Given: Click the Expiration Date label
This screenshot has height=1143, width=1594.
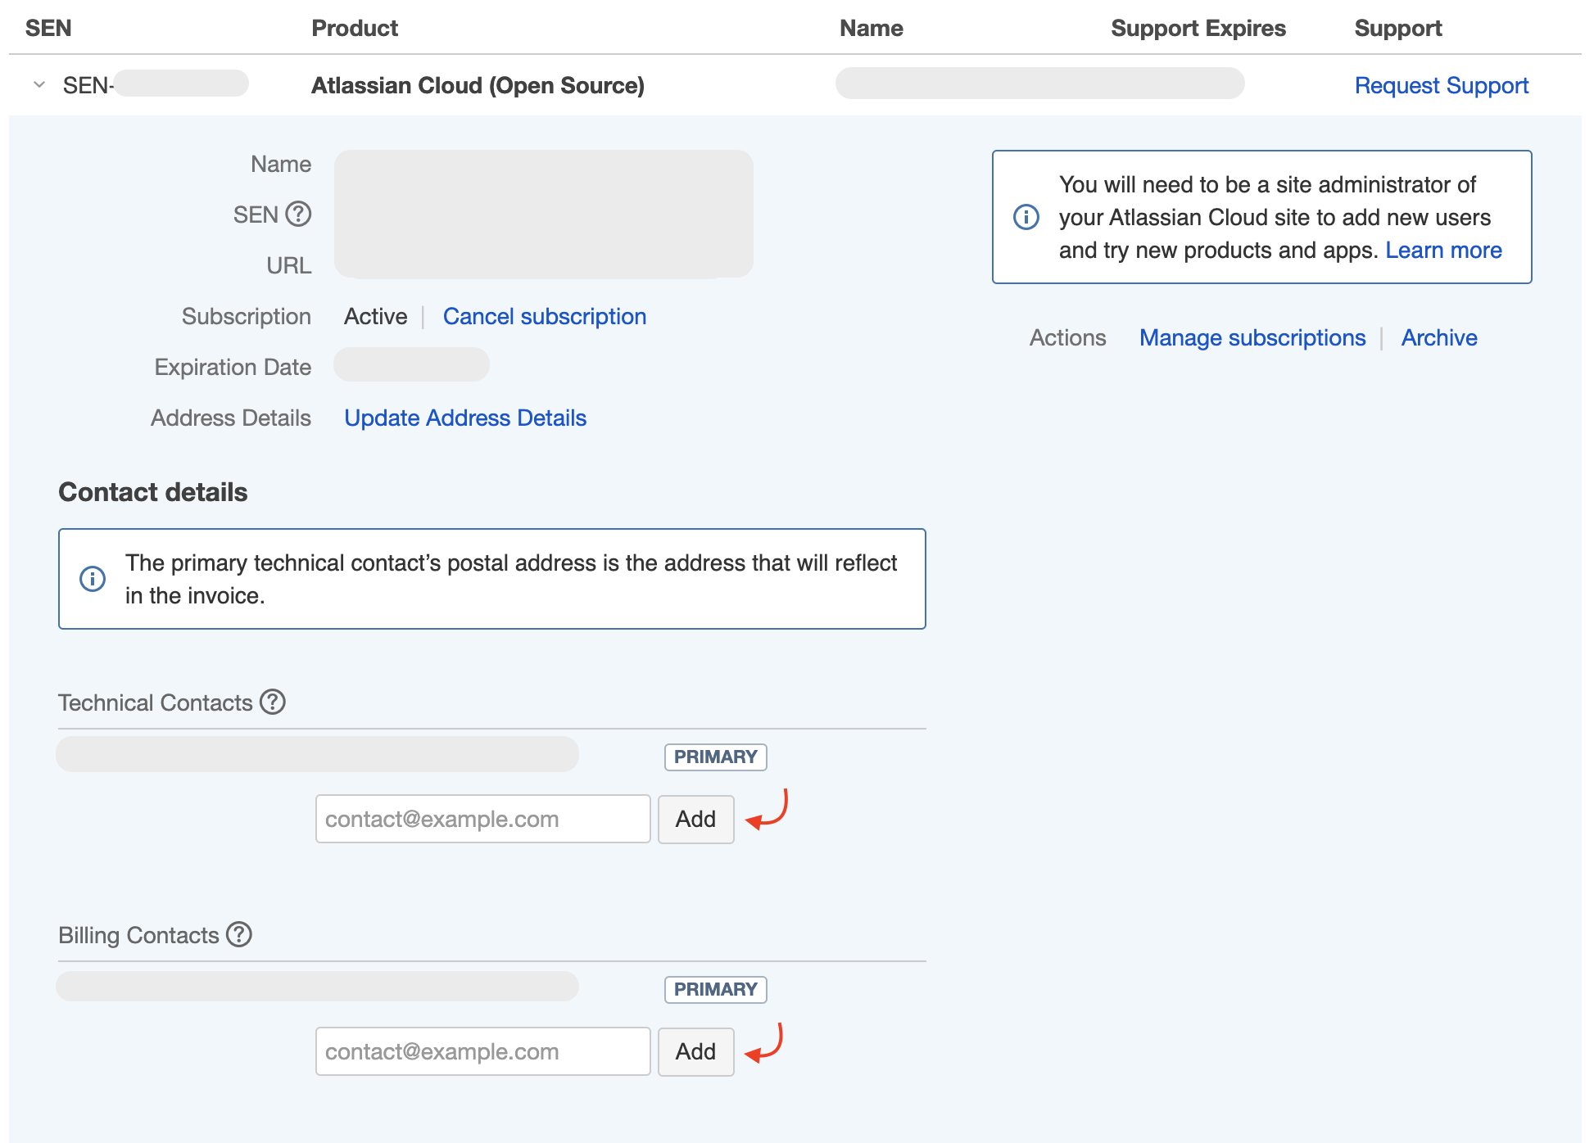Looking at the screenshot, I should tap(233, 368).
